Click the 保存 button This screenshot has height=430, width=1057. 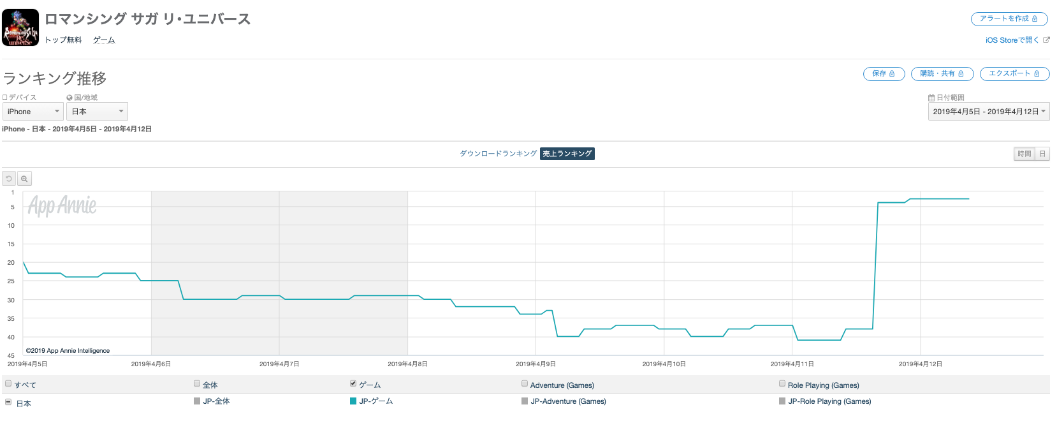point(884,74)
